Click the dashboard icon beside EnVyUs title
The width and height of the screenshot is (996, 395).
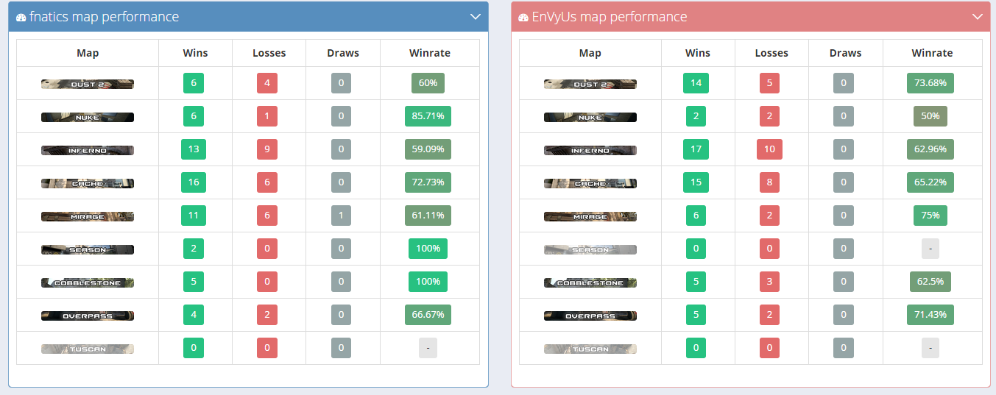(523, 18)
